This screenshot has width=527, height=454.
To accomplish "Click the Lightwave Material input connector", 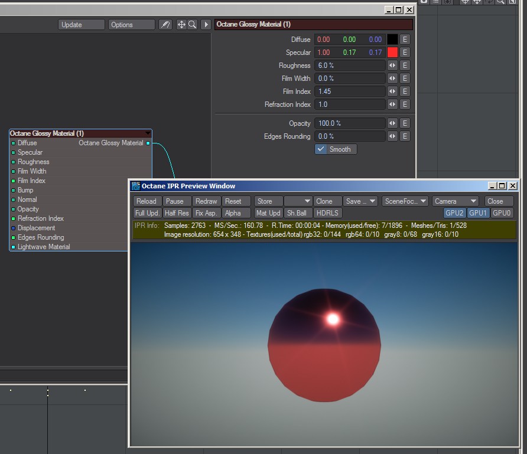I will coord(14,247).
